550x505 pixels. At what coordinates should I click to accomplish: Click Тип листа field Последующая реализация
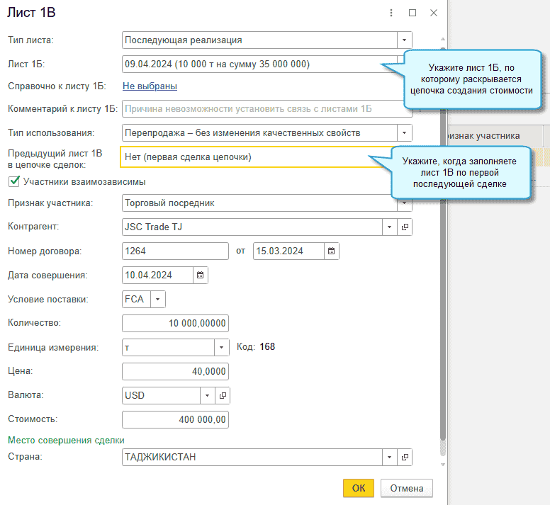click(259, 40)
